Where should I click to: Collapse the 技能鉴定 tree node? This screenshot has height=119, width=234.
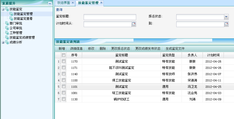3,9
